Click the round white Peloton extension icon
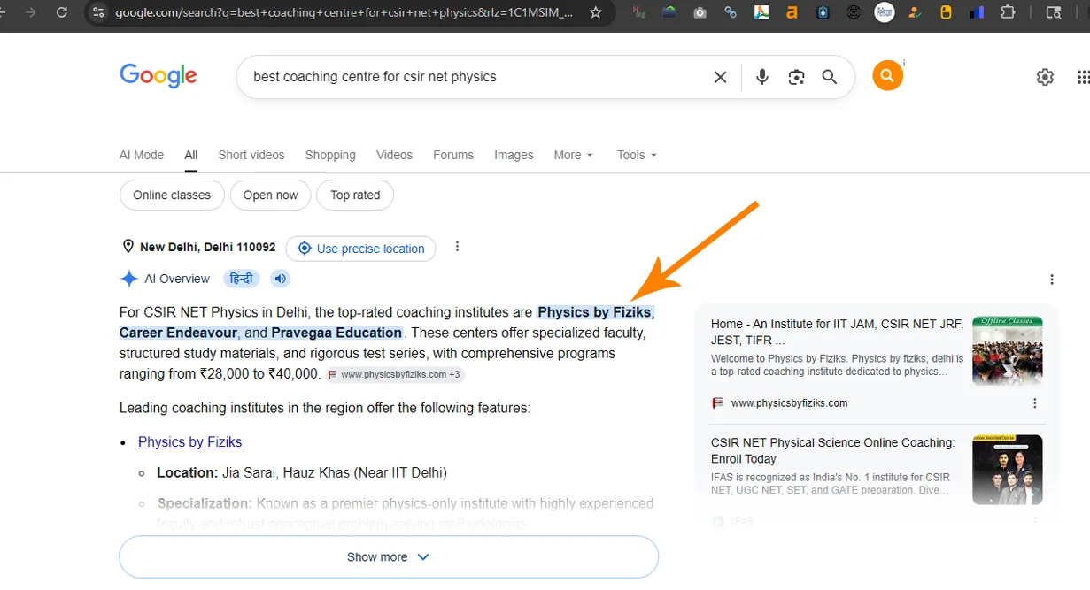The width and height of the screenshot is (1090, 590). click(884, 12)
